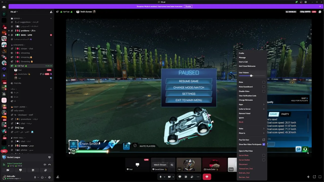Viewport: 324px width, 182px height.
Task: Check the Server Mute checkbox
Action: 264,155
